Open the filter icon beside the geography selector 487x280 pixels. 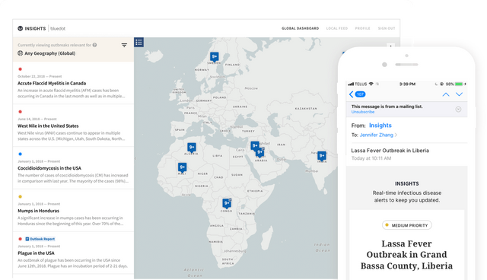tap(124, 46)
